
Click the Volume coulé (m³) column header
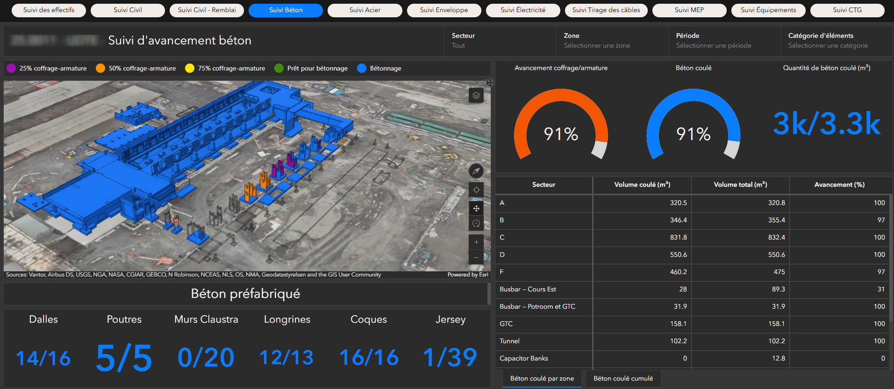click(x=642, y=185)
